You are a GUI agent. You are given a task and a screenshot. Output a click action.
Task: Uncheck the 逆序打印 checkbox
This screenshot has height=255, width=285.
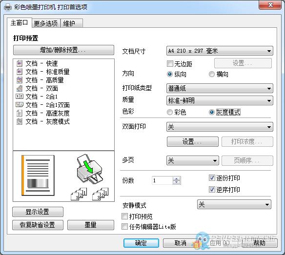pyautogui.click(x=212, y=190)
